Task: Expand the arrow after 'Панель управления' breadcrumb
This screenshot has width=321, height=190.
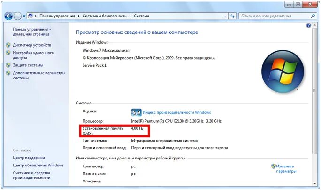Action: 79,16
